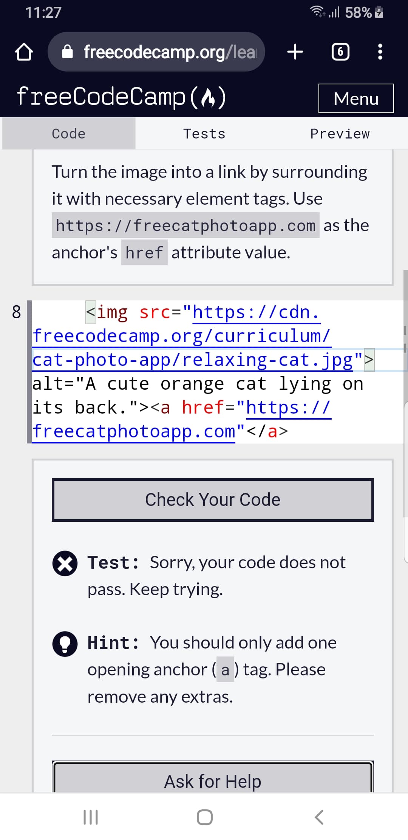
Task: Open the tab switcher showing 6 tabs
Action: coord(340,52)
